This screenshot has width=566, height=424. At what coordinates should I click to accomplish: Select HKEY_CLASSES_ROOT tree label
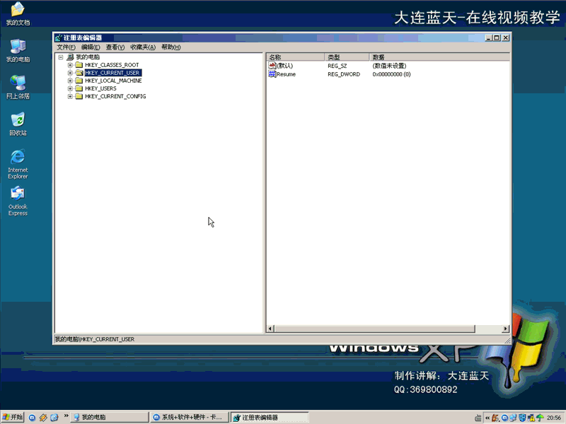[x=112, y=65]
